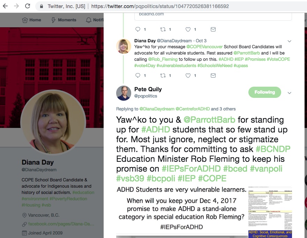Open the @ParrottBarb mention in Pete's tweet
This screenshot has width=307, height=238.
click(x=209, y=120)
